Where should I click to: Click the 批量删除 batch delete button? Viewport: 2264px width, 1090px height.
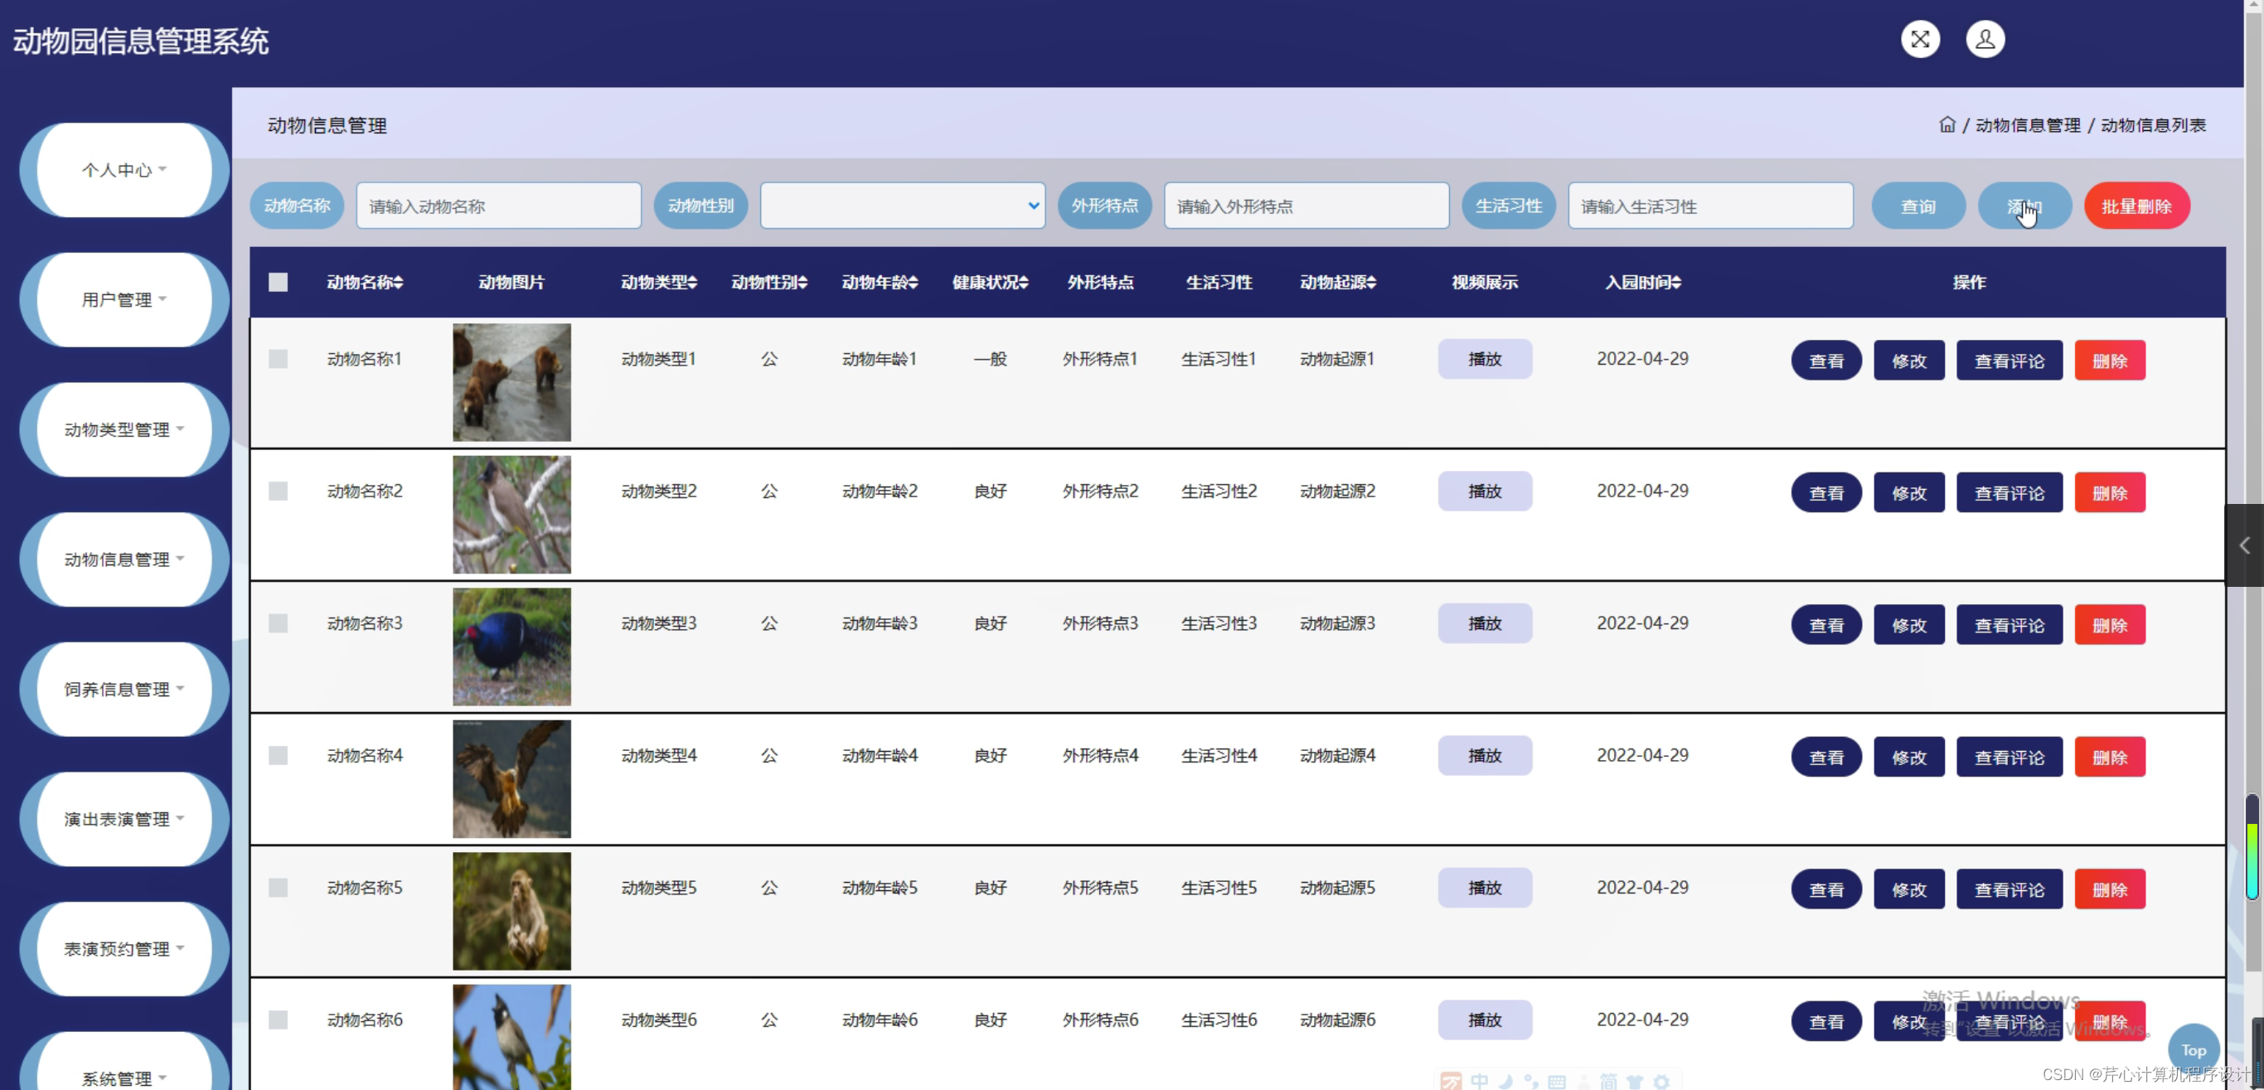(2137, 205)
